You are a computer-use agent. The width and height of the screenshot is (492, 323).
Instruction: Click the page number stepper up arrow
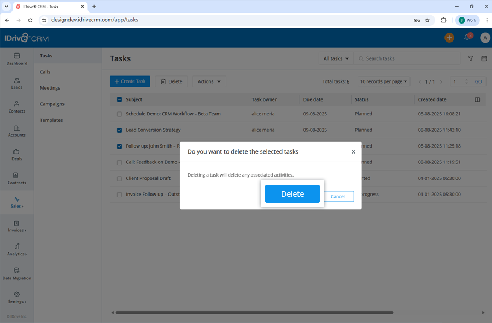click(x=466, y=79)
